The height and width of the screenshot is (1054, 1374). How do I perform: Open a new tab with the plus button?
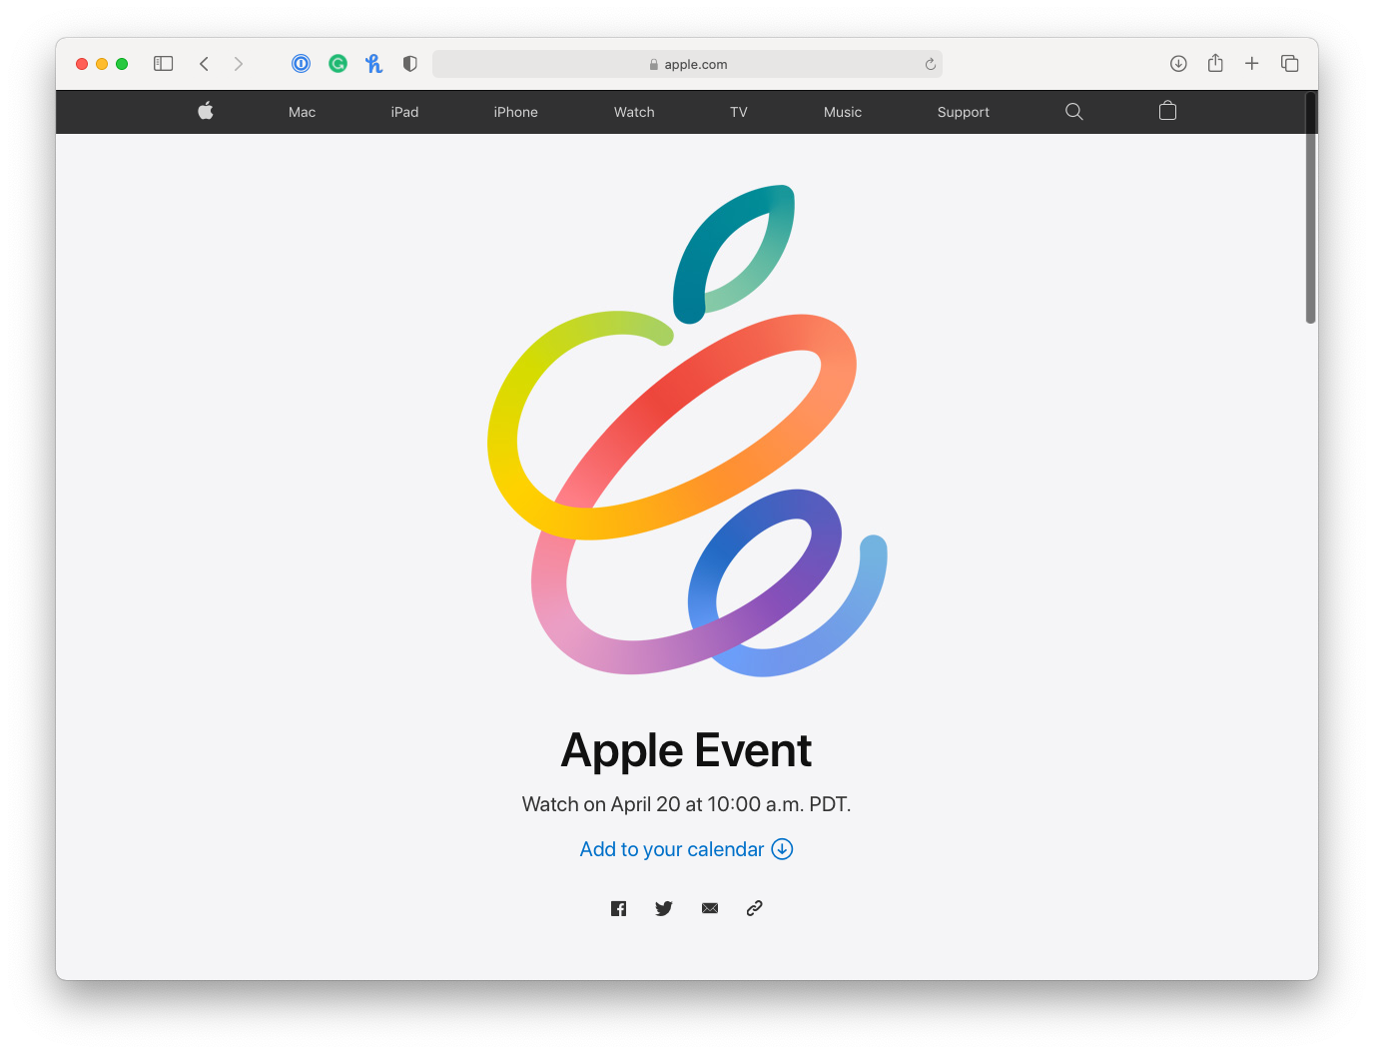pos(1251,64)
